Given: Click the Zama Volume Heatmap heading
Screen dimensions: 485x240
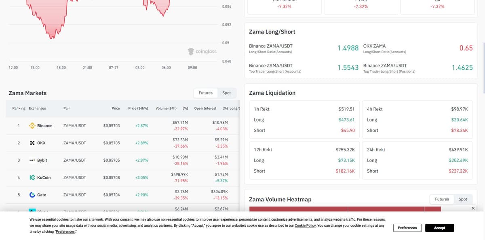Looking at the screenshot, I should click(x=280, y=199).
